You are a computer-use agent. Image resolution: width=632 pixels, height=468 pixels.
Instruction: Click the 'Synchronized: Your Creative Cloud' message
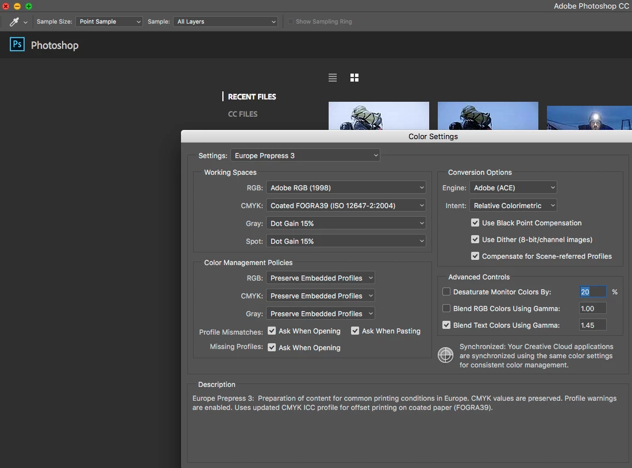pos(536,355)
